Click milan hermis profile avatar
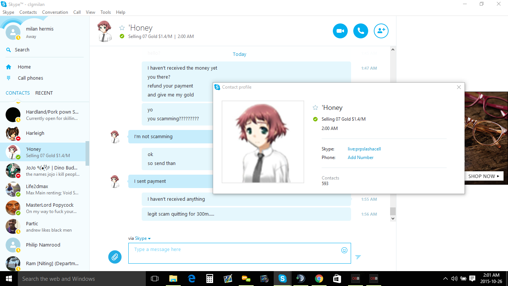 click(x=13, y=32)
